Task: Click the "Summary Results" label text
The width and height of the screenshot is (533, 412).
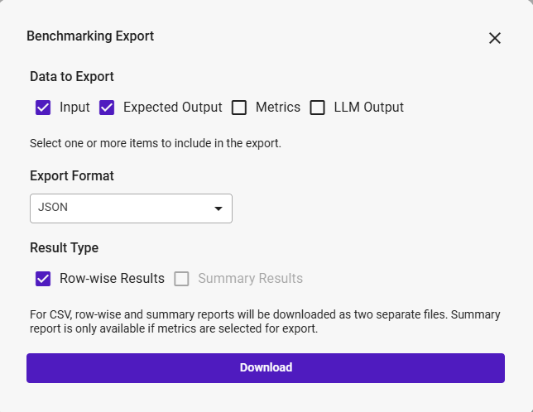Action: [250, 279]
